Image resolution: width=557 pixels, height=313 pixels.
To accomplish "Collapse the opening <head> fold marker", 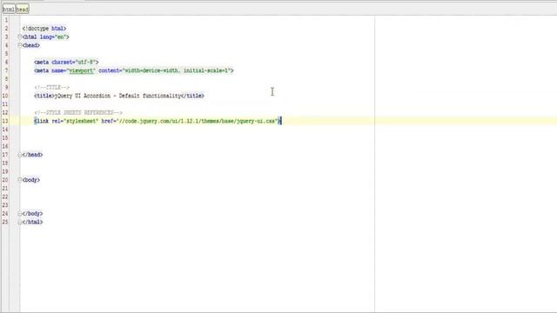I will (x=20, y=45).
